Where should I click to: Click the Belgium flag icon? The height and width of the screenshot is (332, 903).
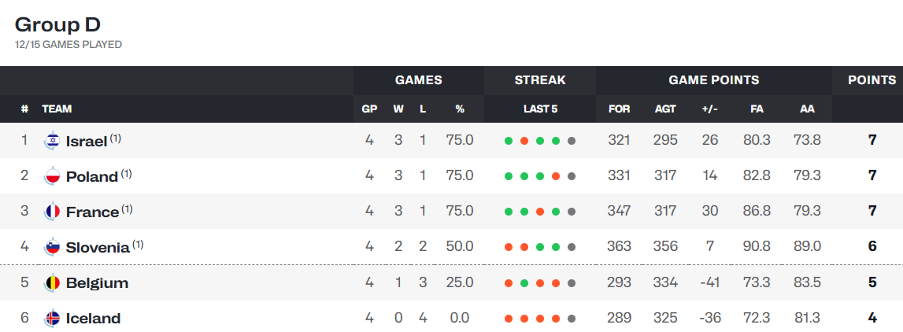53,283
